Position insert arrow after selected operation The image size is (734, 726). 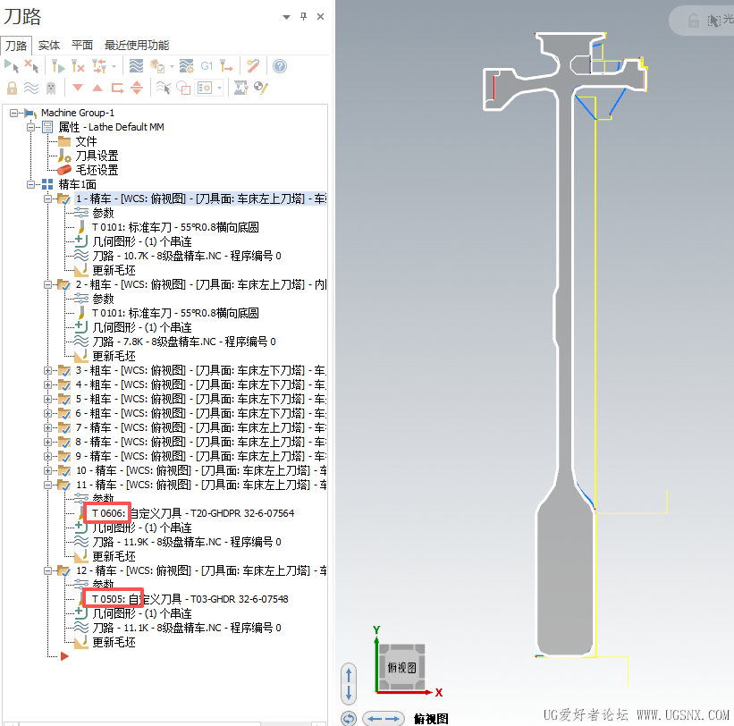pos(117,88)
